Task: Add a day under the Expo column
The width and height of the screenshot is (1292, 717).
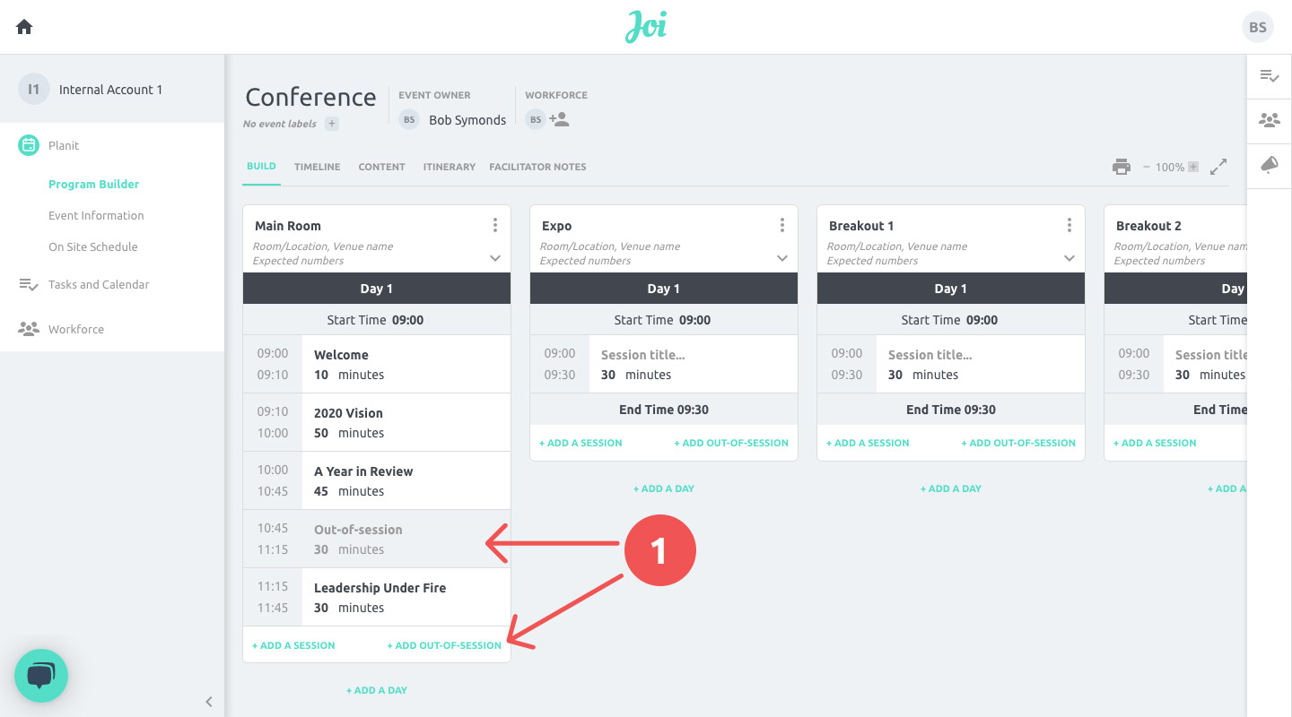Action: coord(664,488)
